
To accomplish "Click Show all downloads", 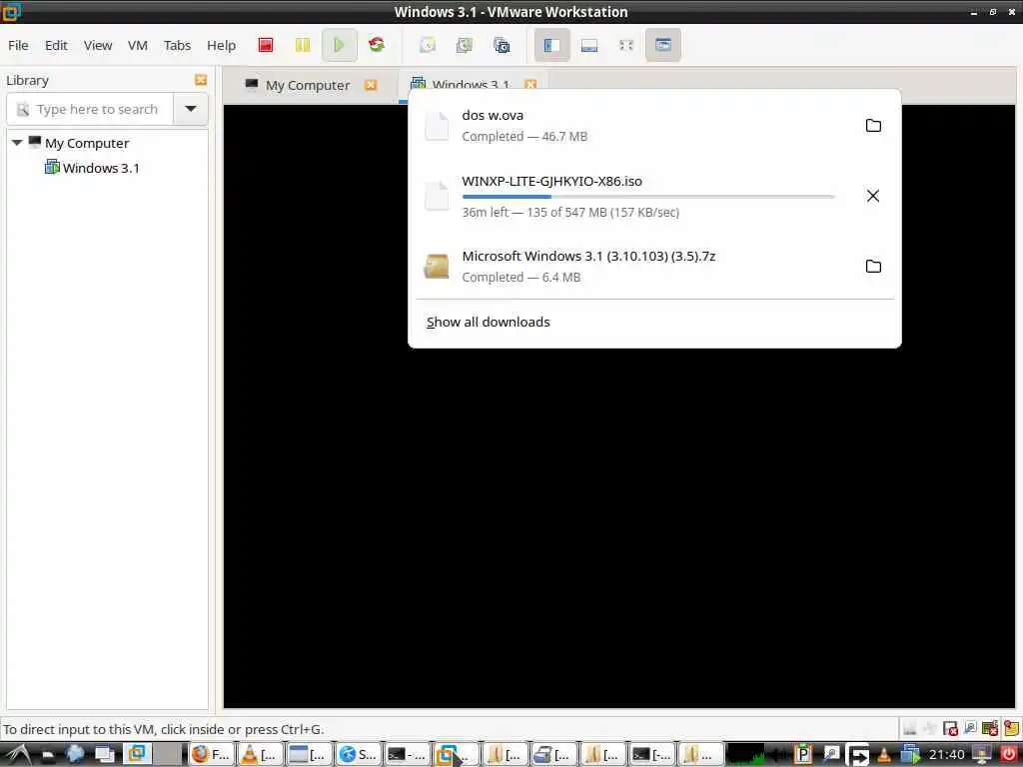I will 488,322.
